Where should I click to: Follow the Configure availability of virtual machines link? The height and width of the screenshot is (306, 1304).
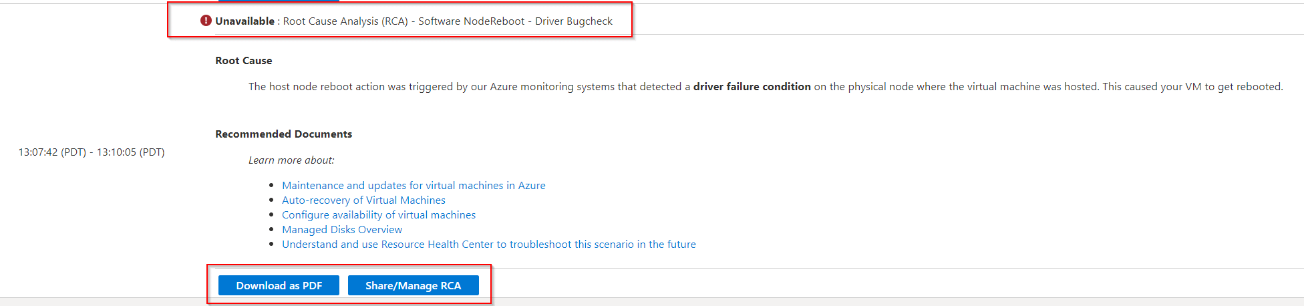379,215
